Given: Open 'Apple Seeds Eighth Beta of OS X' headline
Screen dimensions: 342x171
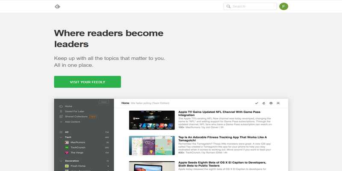Looking at the screenshot, I should (222, 164).
